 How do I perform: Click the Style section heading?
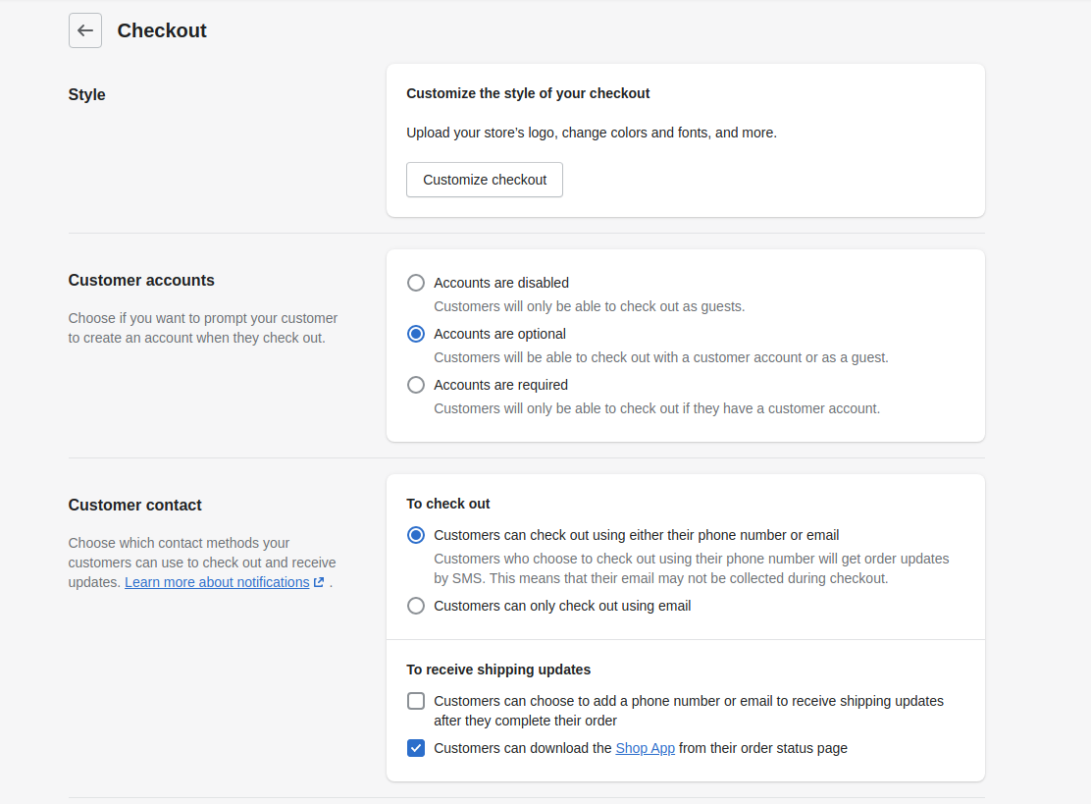click(x=87, y=94)
